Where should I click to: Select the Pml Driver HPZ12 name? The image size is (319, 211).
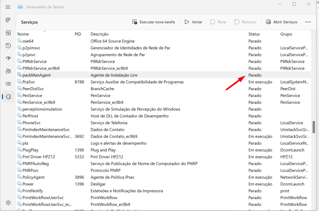(39, 157)
